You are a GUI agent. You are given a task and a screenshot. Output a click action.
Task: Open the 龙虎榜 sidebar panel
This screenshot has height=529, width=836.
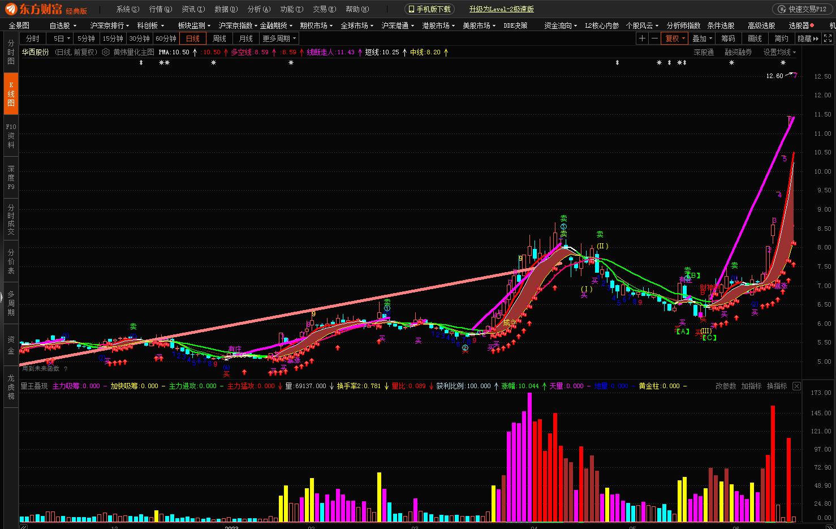click(x=11, y=387)
